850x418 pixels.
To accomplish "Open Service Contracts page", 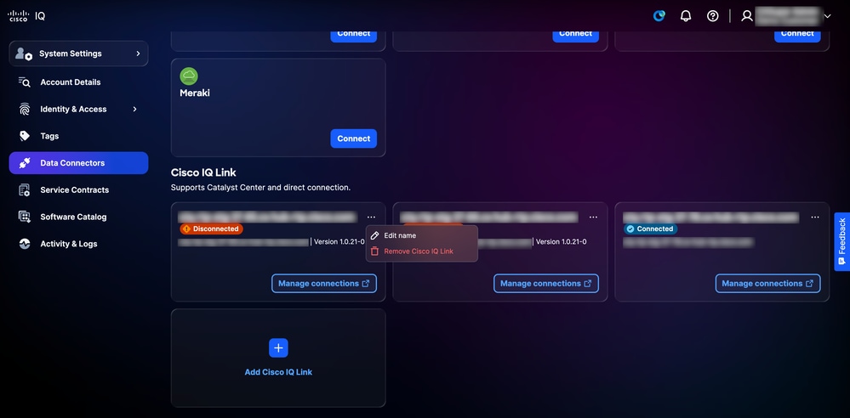I will [x=74, y=190].
